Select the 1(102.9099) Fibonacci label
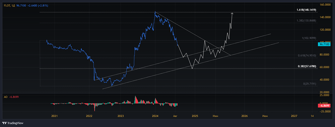This screenshot has width=335, height=127. [x=309, y=38]
